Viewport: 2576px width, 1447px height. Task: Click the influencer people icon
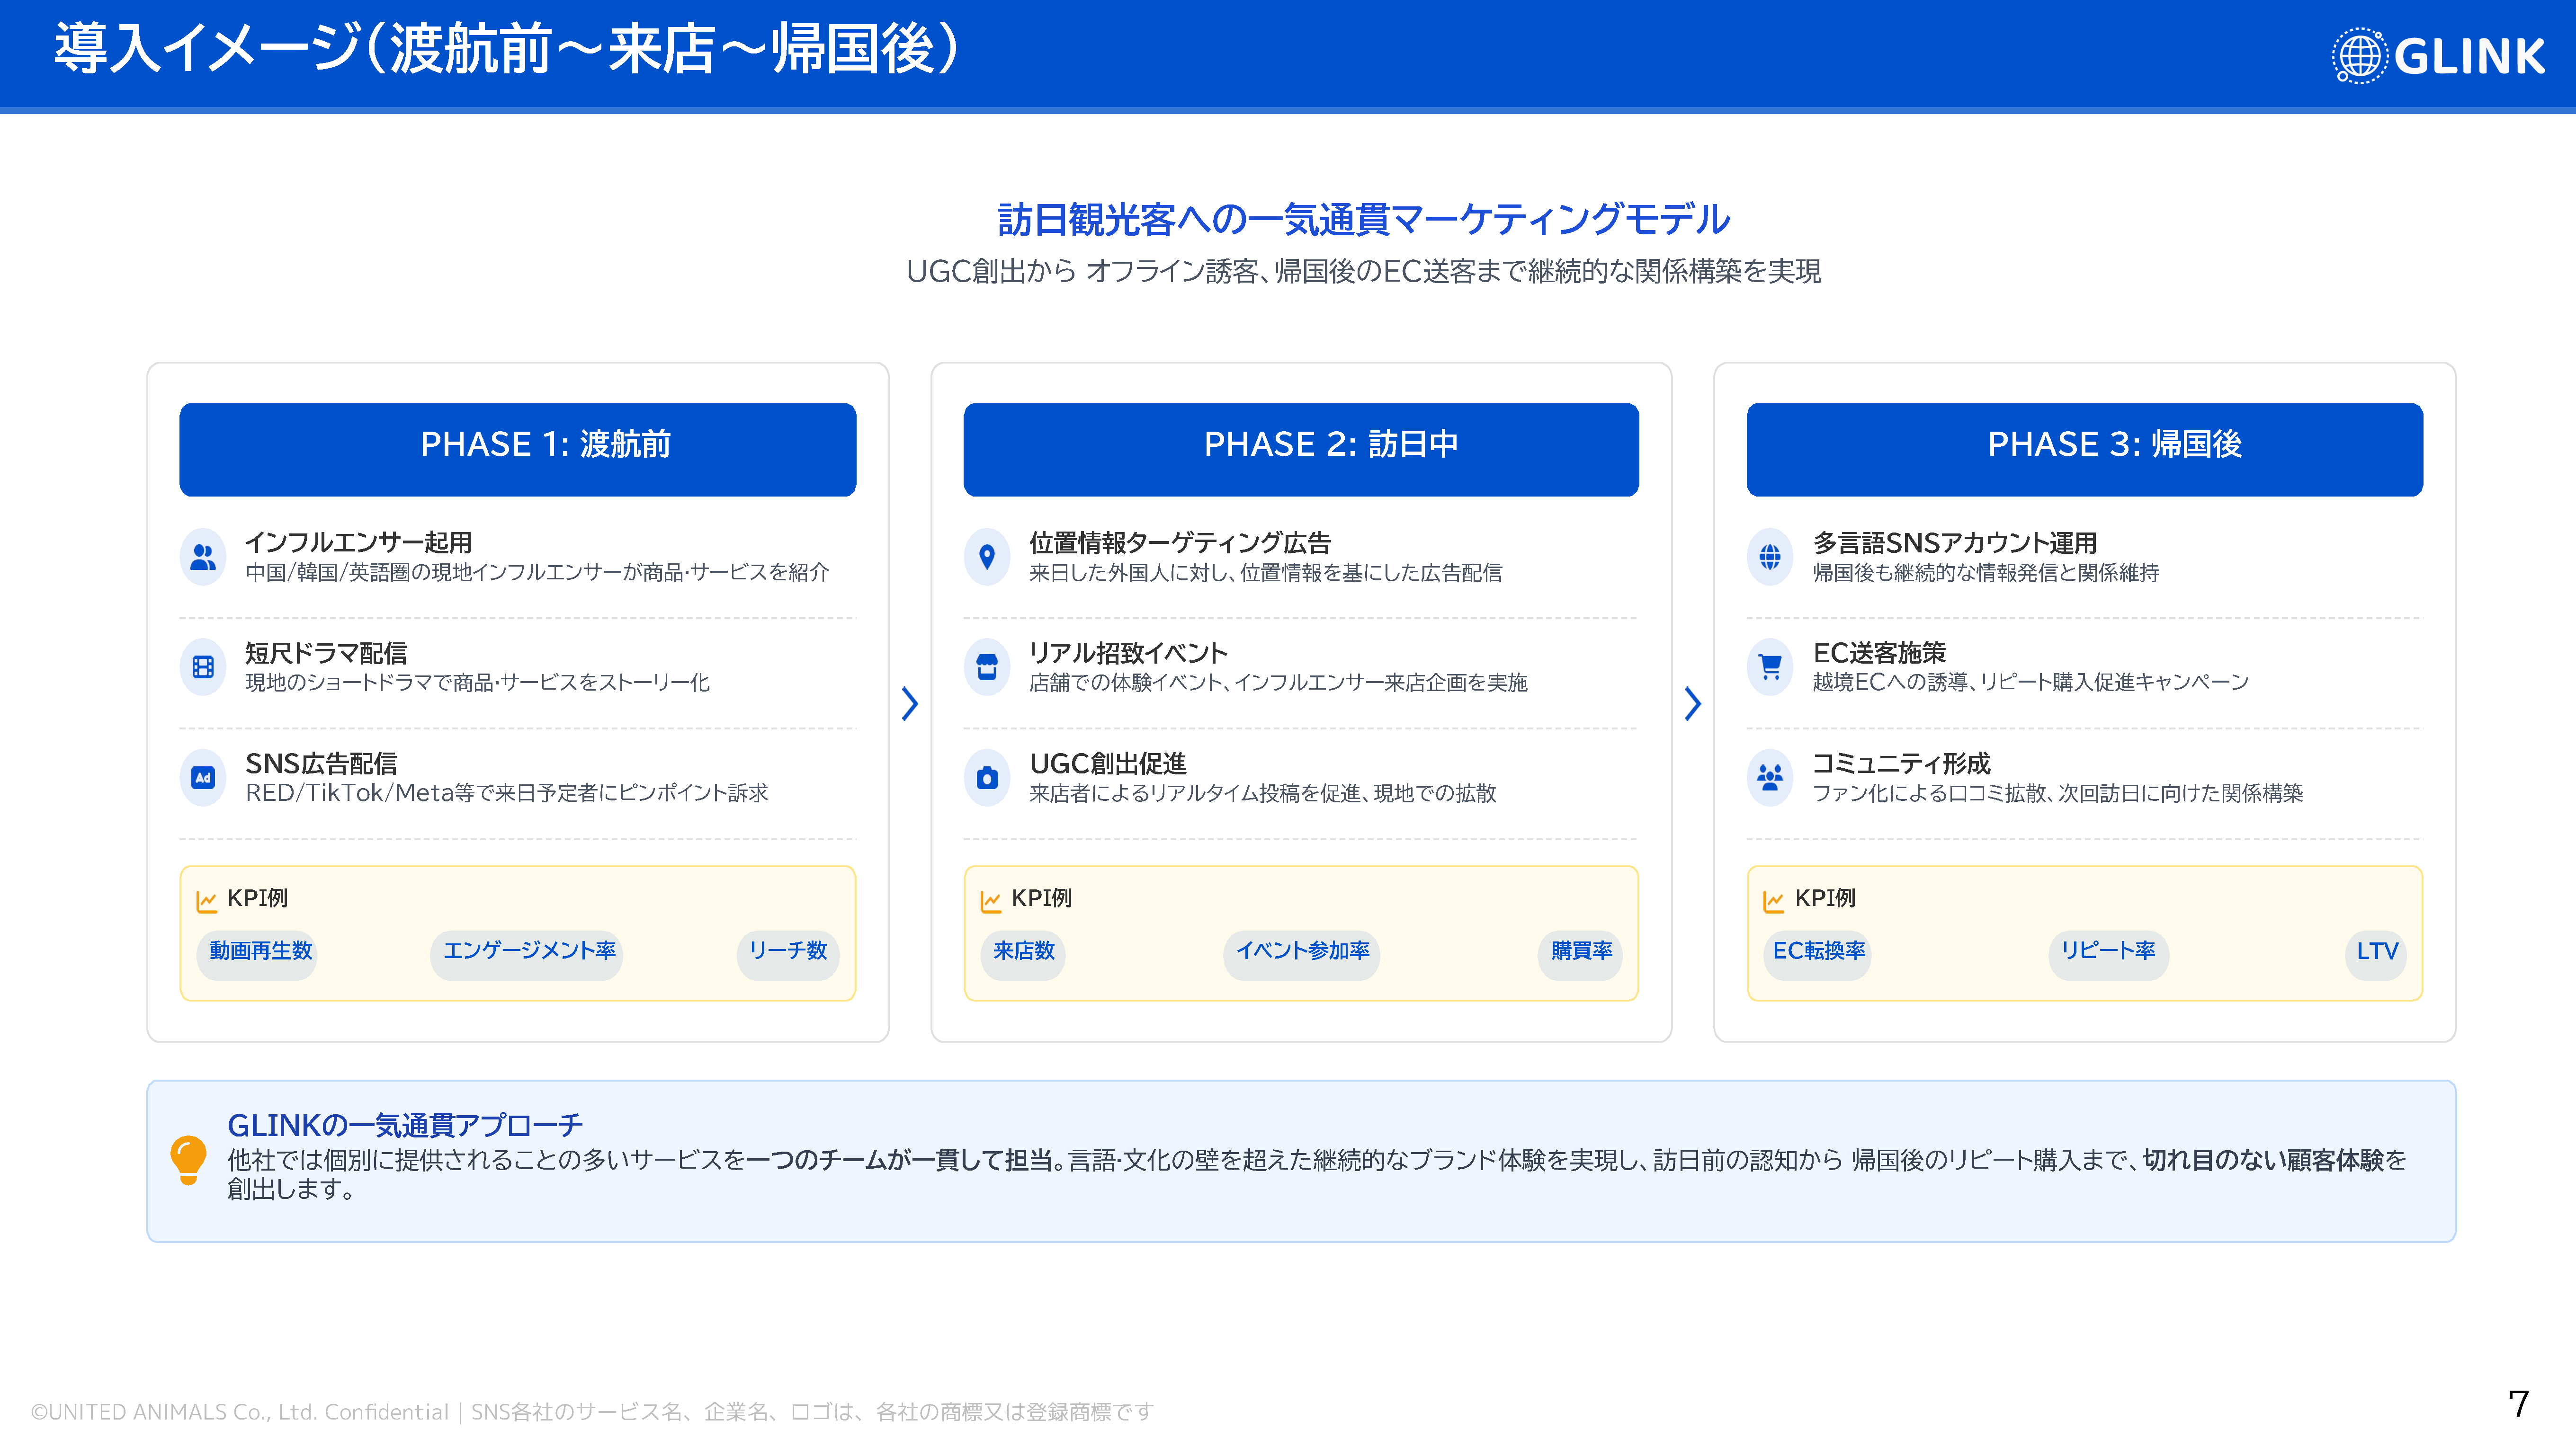[x=203, y=557]
